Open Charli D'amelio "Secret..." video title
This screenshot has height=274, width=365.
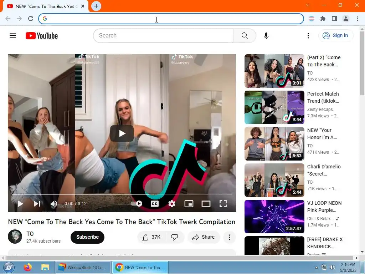(x=324, y=170)
